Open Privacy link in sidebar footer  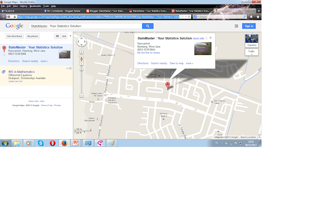57,105
